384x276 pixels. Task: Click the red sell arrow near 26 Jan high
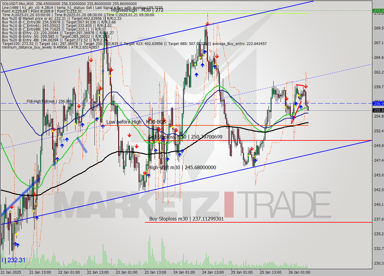pyautogui.click(x=306, y=87)
